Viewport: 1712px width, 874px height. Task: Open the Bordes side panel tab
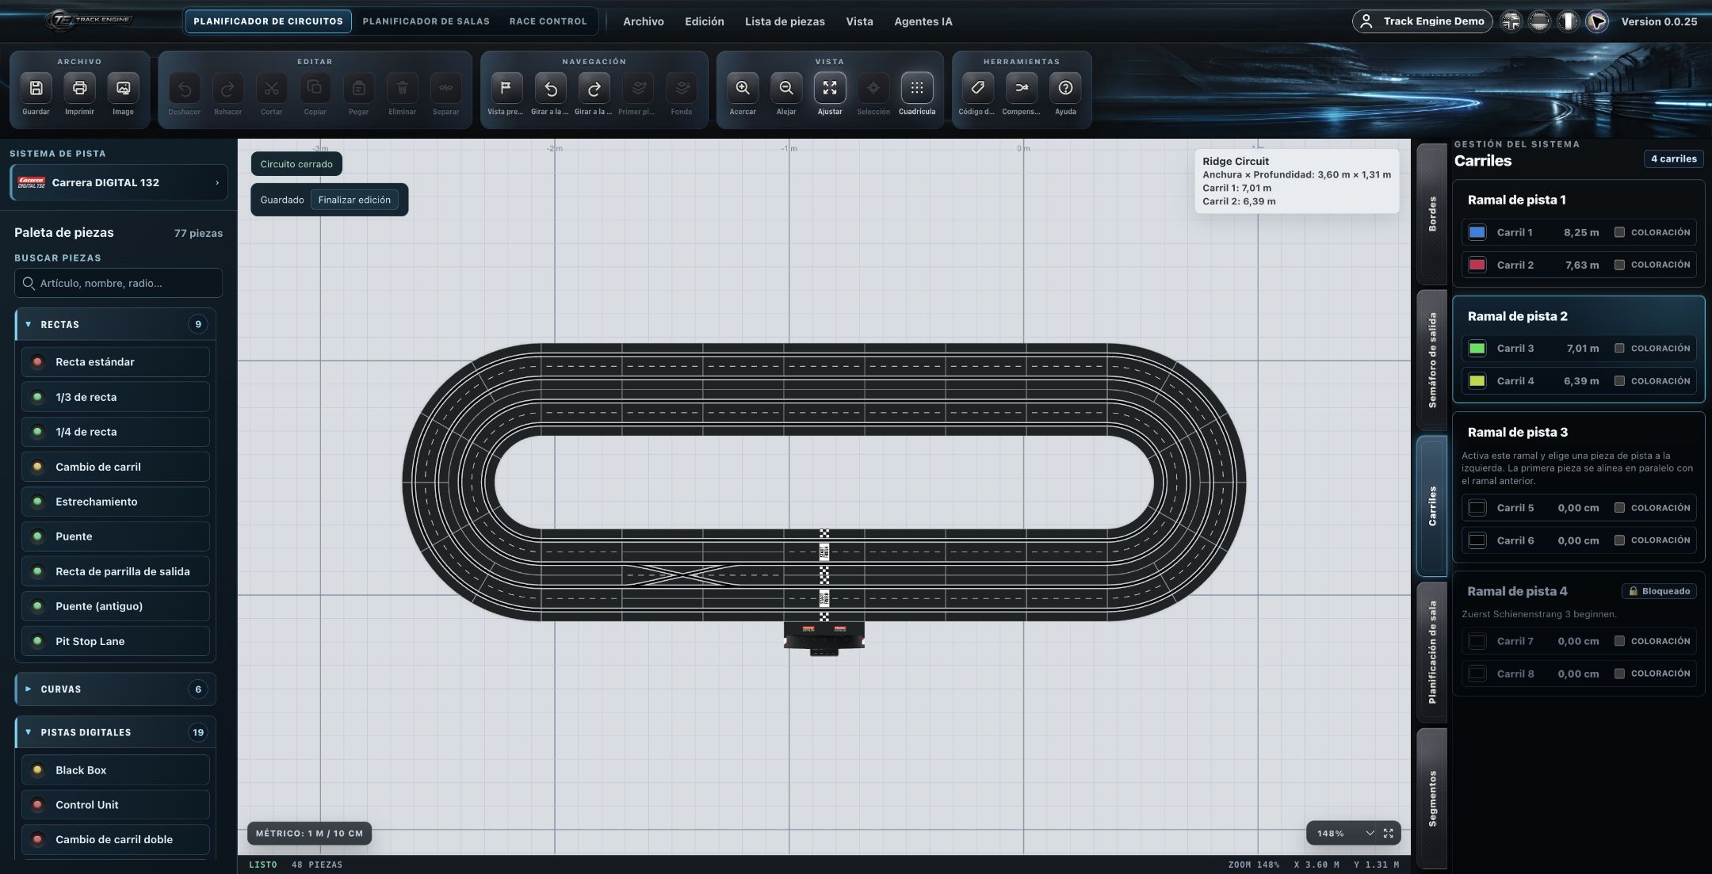click(1432, 214)
